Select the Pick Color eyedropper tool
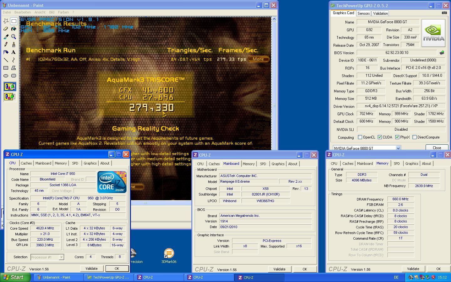Viewport: 451px width, 282px height. [x=6, y=37]
